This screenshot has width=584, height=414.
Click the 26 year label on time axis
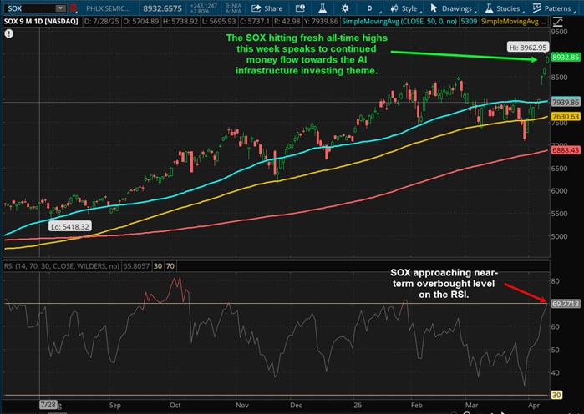coord(358,405)
